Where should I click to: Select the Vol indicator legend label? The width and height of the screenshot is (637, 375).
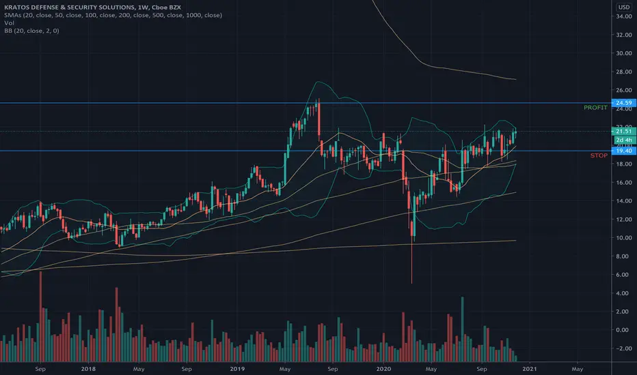tap(9, 22)
